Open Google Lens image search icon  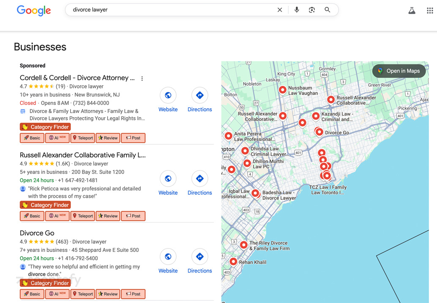pos(312,10)
